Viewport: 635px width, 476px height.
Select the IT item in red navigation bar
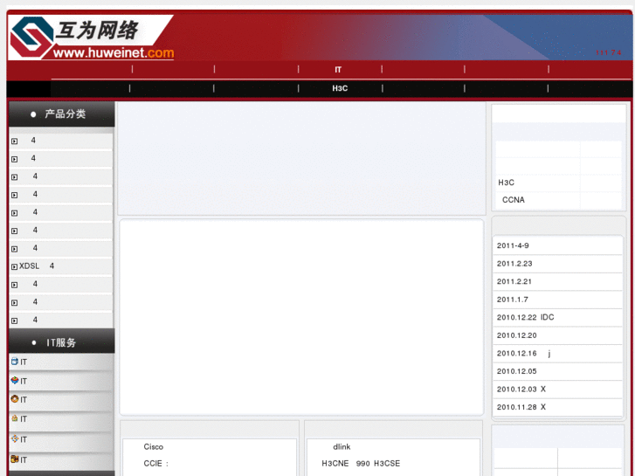point(338,70)
